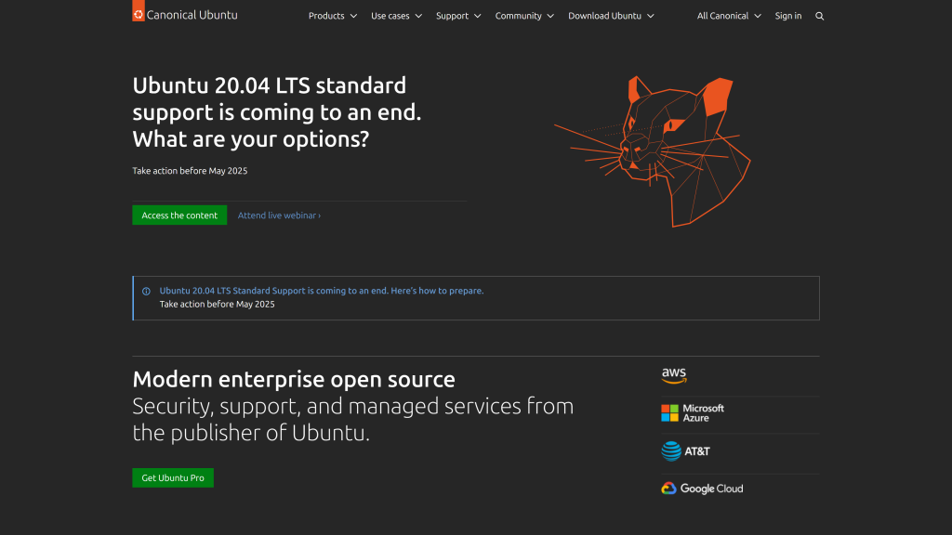Click the Get Ubuntu Pro button
The image size is (952, 535).
pos(173,478)
